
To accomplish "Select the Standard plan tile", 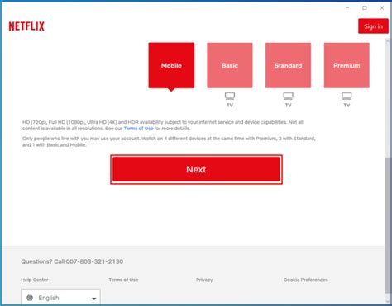I will 288,65.
